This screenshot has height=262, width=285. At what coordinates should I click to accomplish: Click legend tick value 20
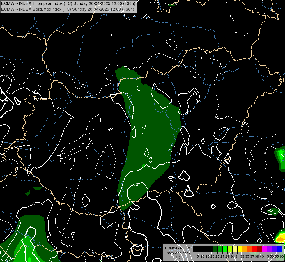click(x=213, y=256)
